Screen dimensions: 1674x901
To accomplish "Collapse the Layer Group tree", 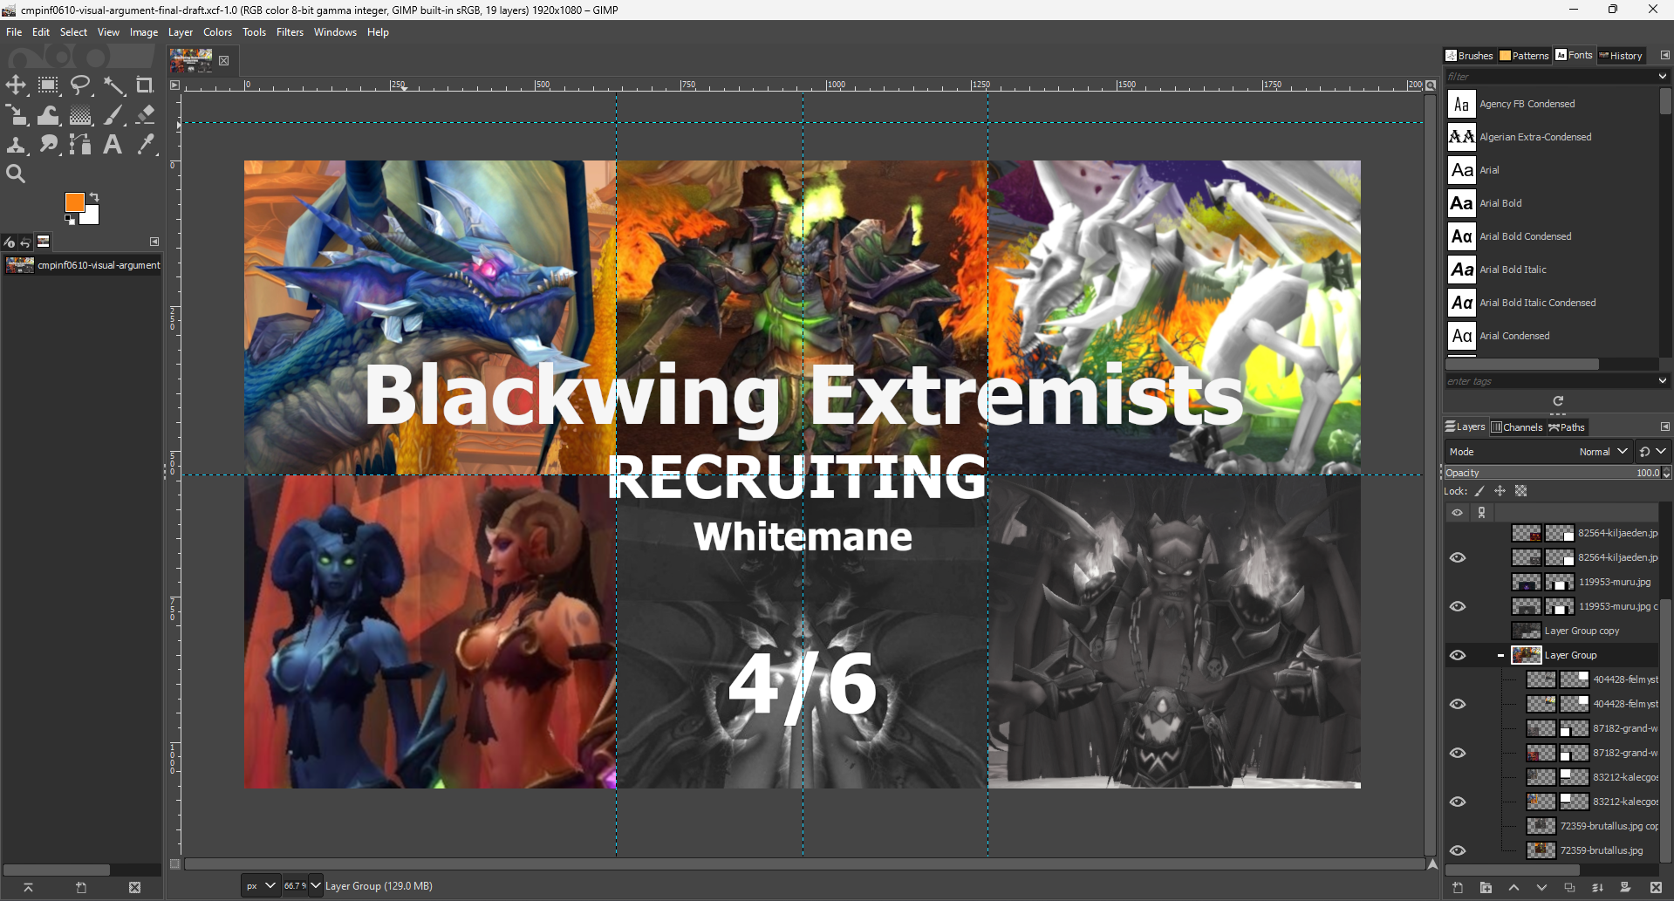I will click(1500, 655).
